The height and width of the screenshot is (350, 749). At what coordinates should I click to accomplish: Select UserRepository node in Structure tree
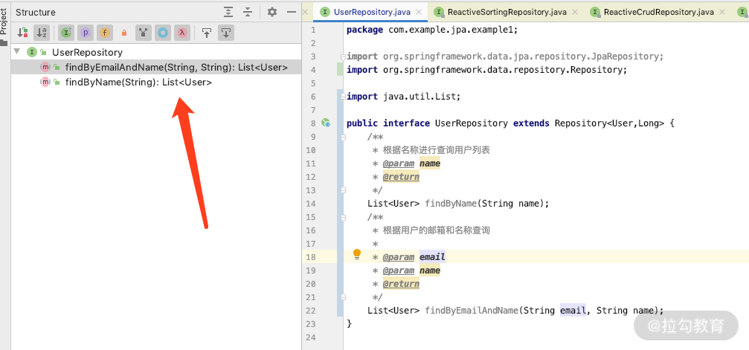[x=87, y=52]
